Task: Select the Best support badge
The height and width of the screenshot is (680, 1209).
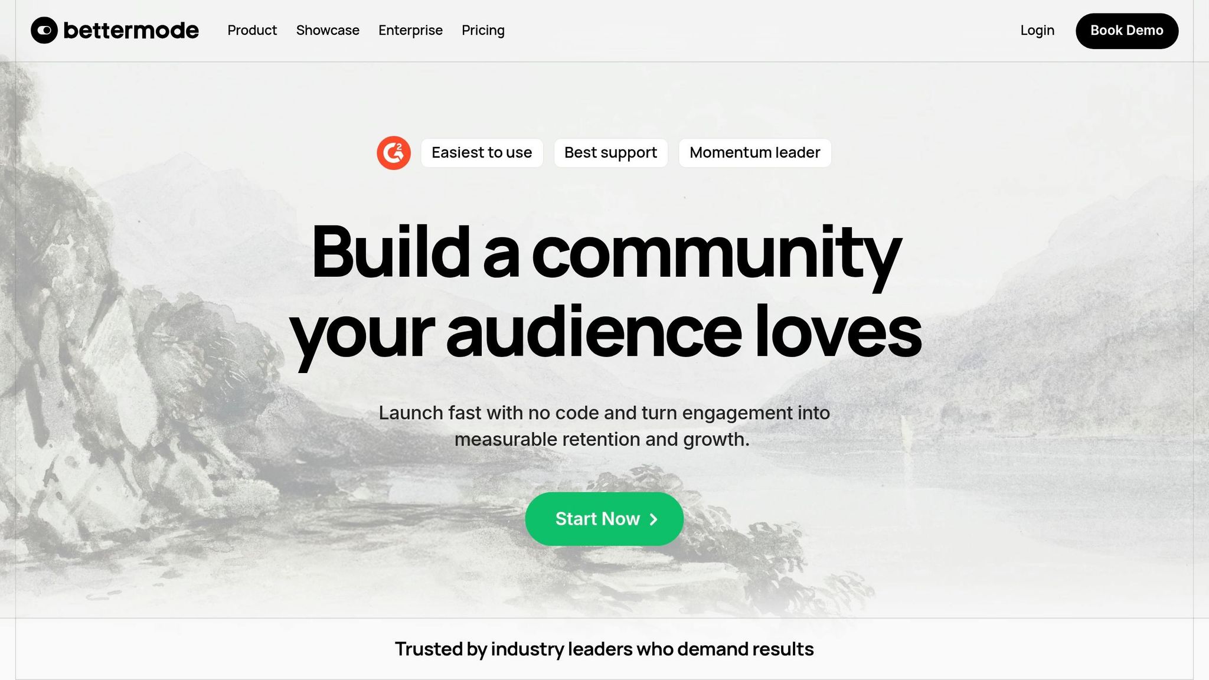Action: (610, 153)
